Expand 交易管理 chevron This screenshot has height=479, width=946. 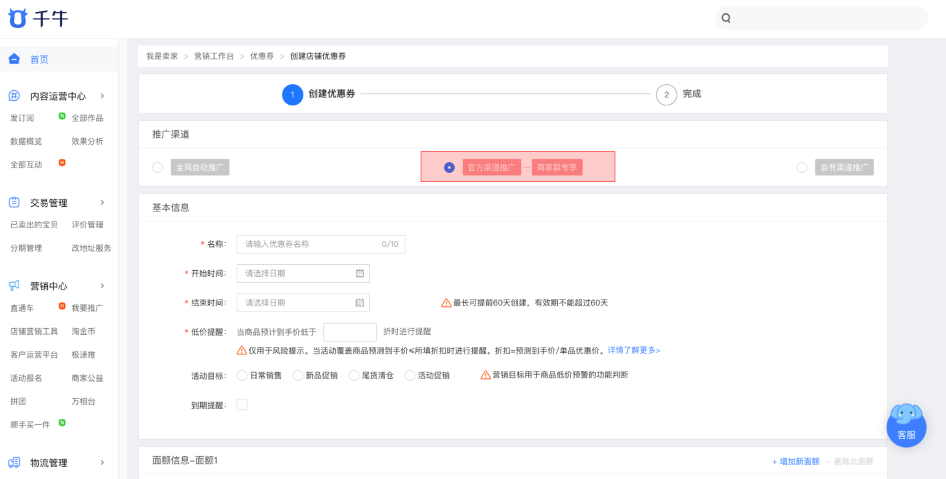[103, 203]
